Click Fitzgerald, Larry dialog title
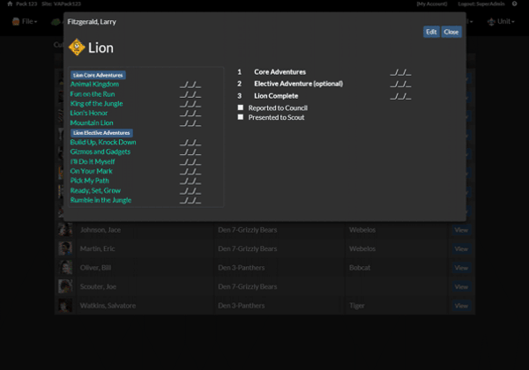The image size is (529, 370). [92, 21]
